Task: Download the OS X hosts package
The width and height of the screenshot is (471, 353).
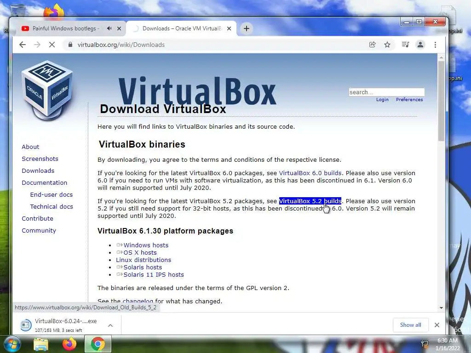Action: tap(140, 253)
